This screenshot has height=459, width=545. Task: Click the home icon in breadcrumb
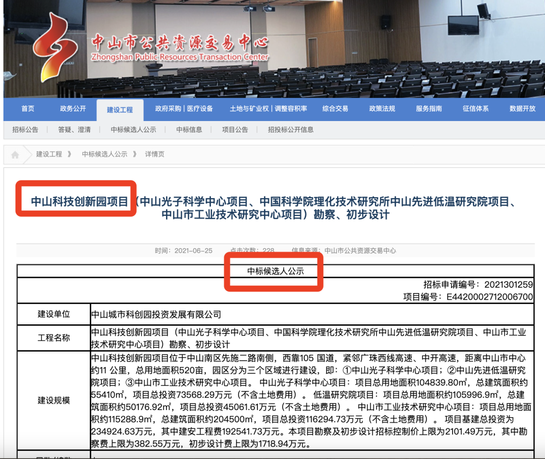pos(15,155)
